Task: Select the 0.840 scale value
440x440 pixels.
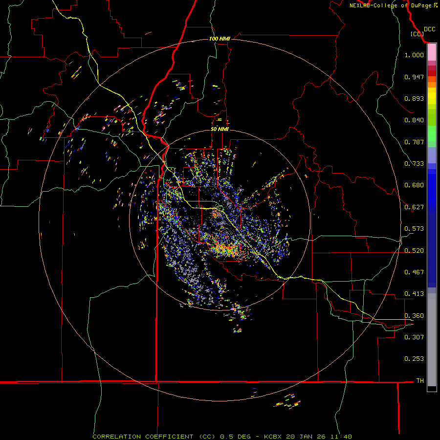Action: [414, 120]
